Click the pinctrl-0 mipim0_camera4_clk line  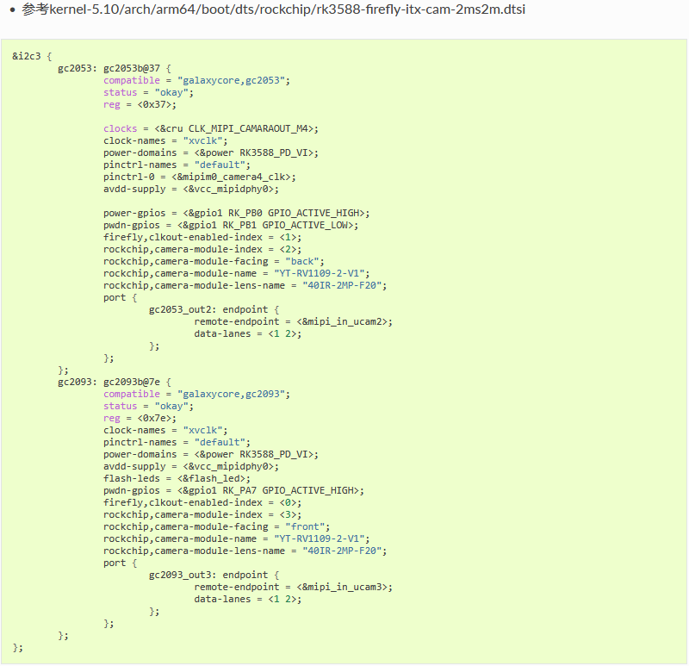tap(200, 177)
